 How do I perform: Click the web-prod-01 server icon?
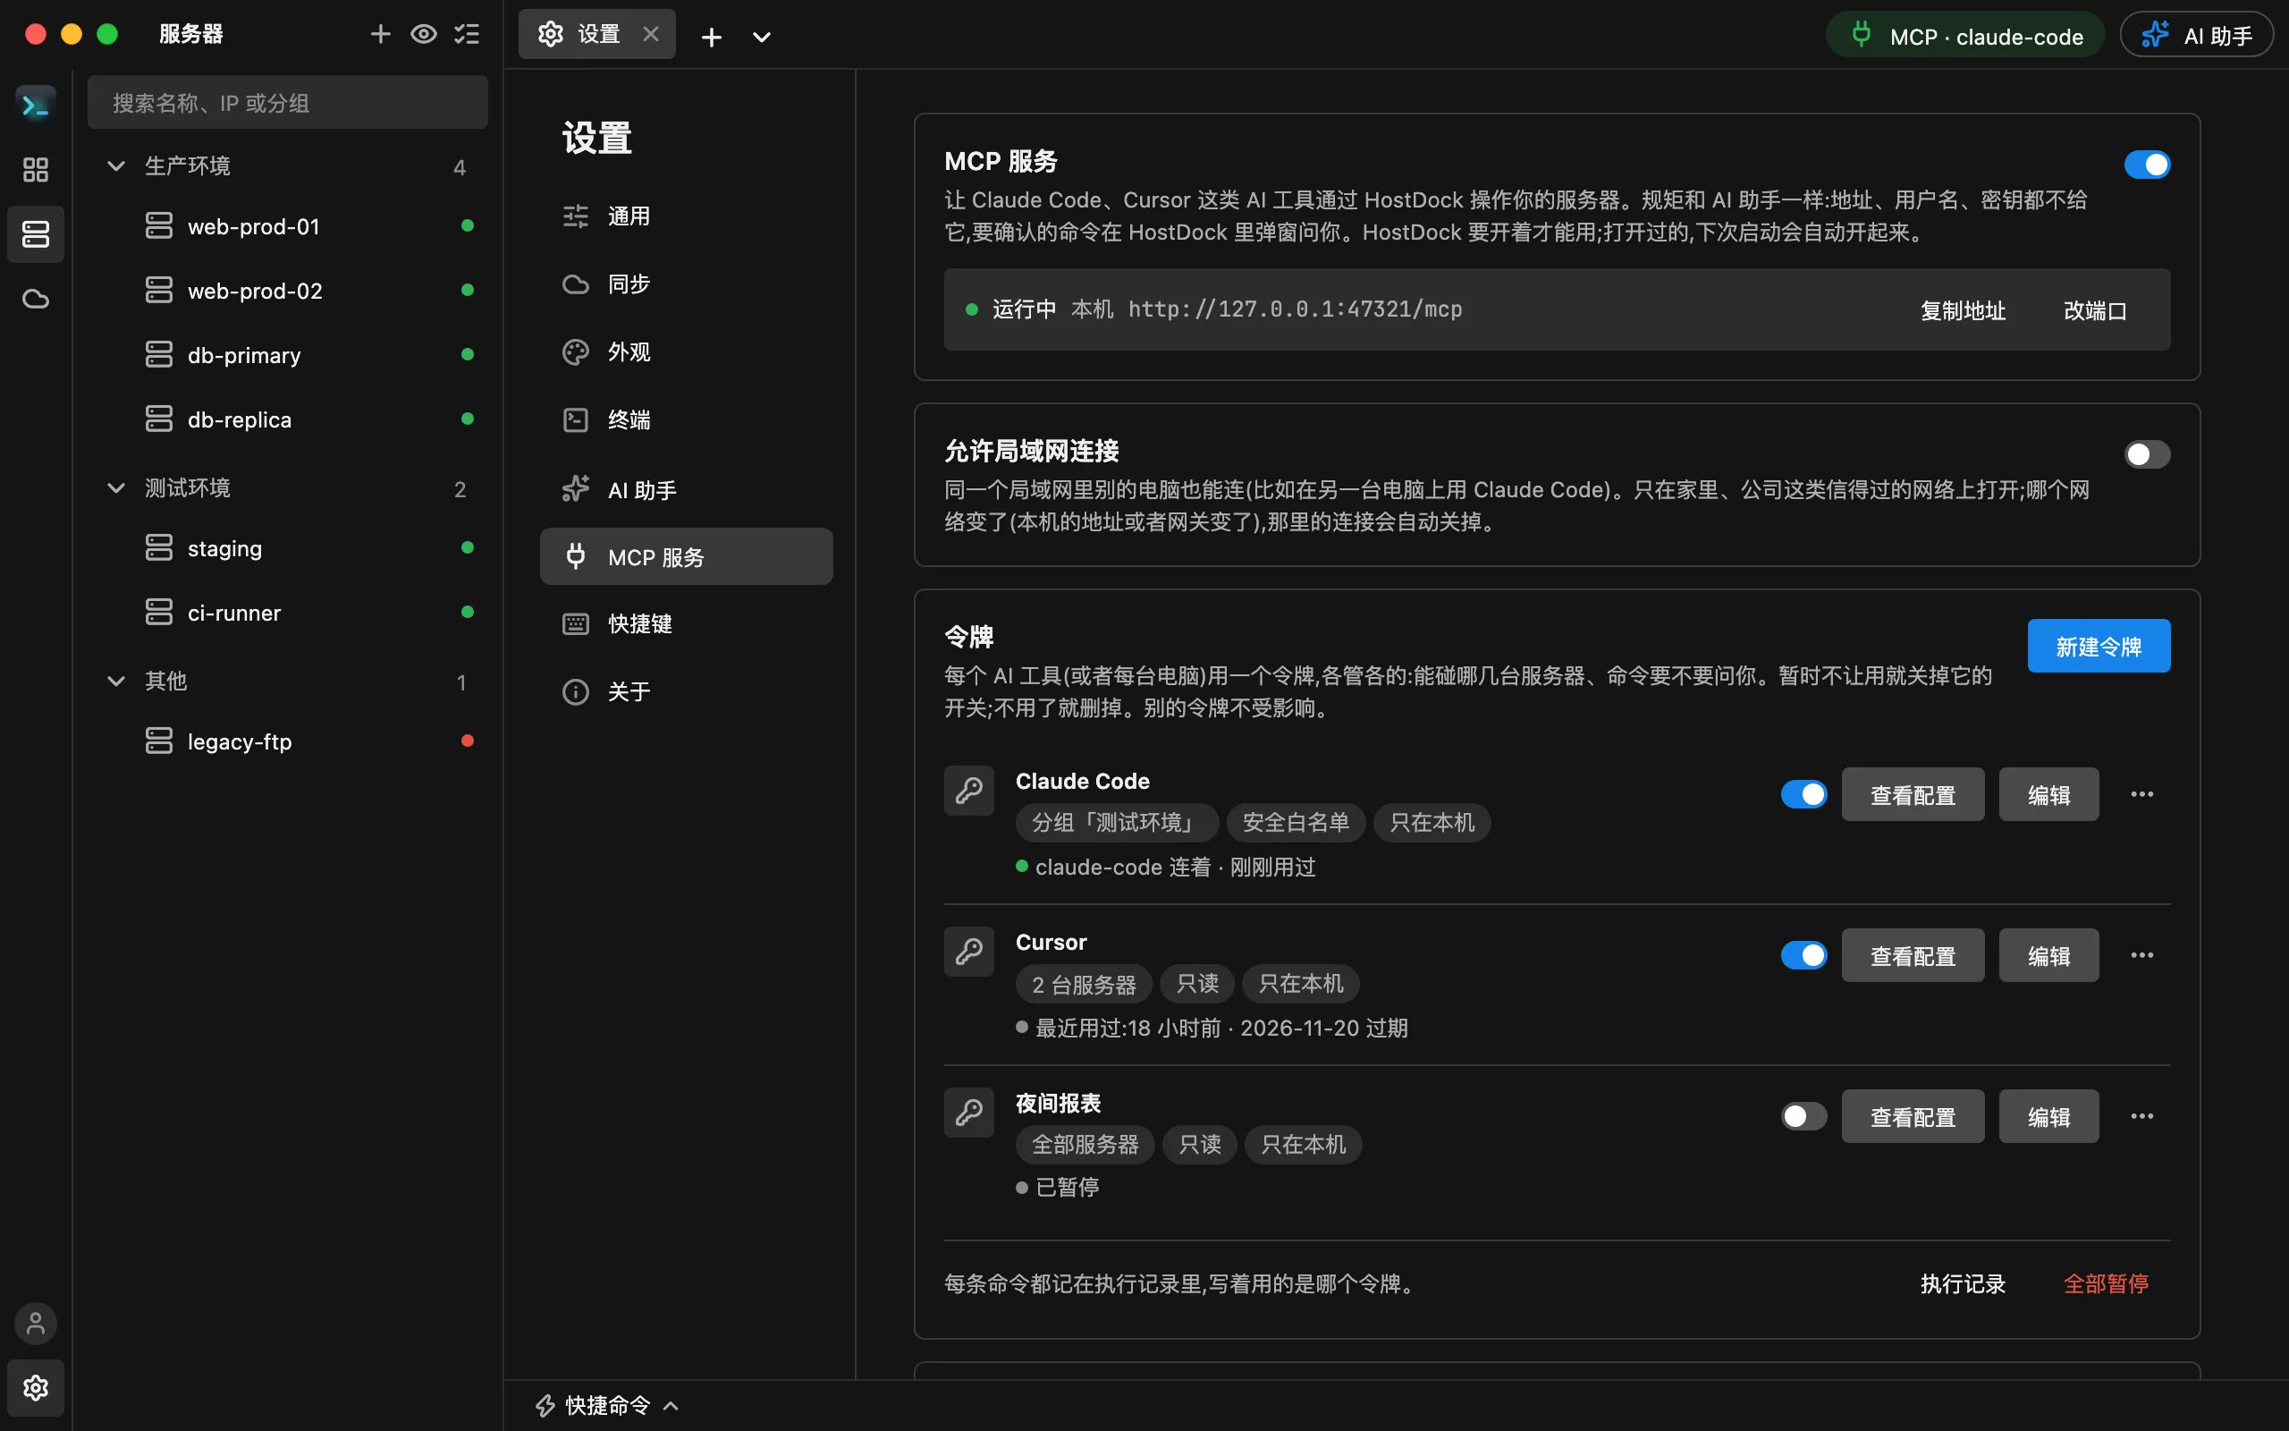point(159,225)
